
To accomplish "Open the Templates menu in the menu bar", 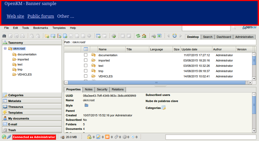I will click(x=59, y=28).
